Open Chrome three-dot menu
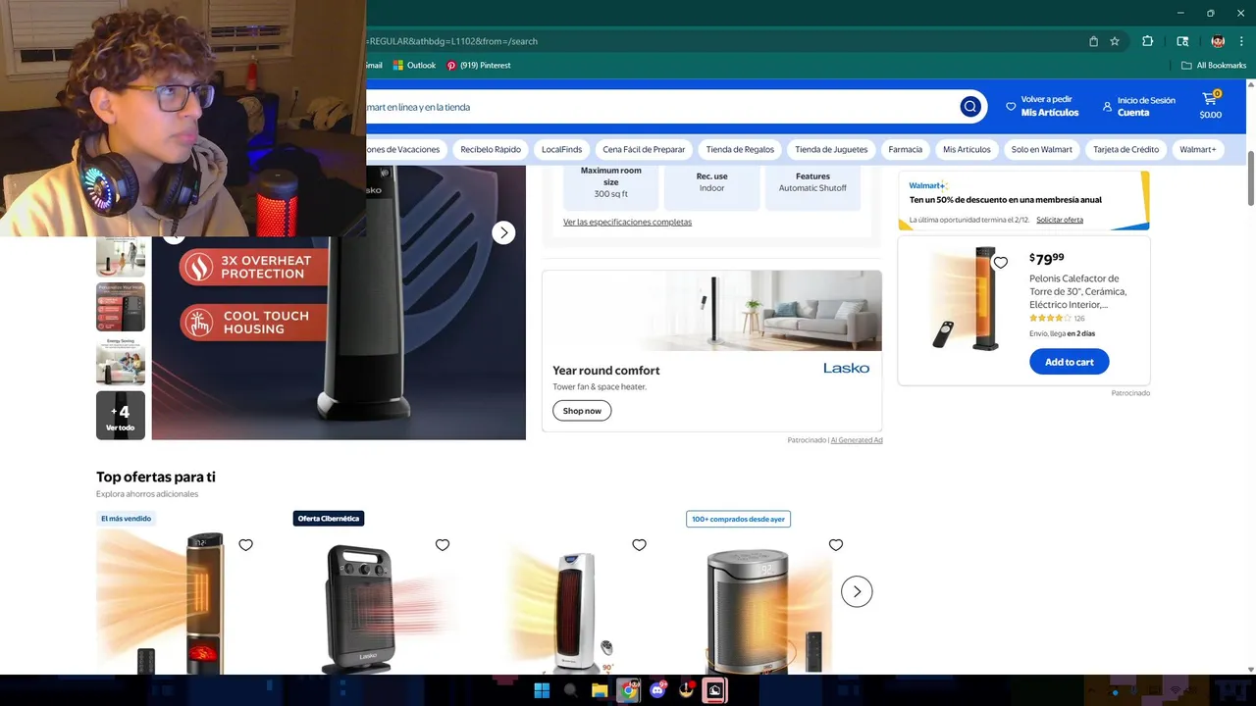 (1241, 41)
